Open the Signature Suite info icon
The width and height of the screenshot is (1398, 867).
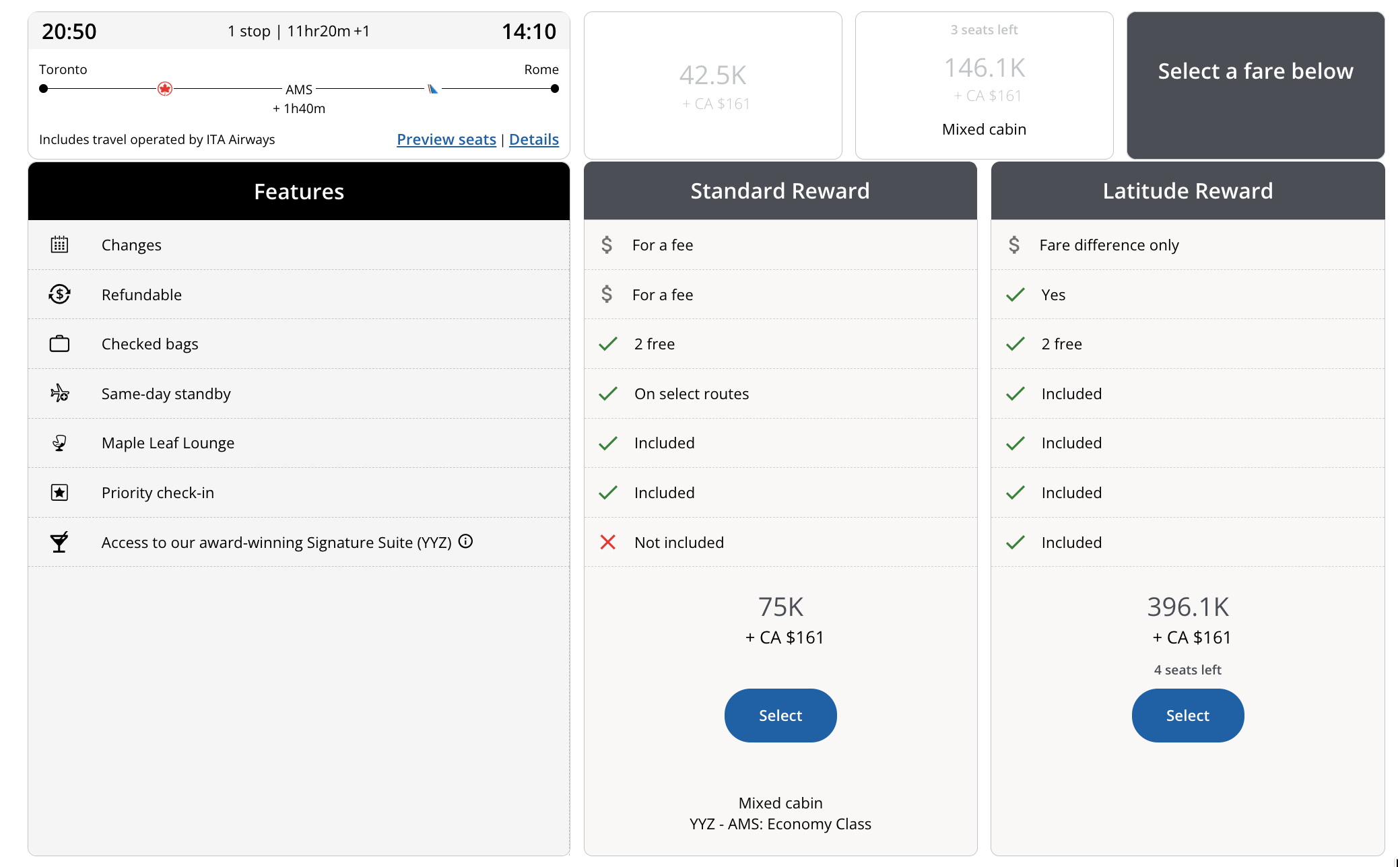coord(465,541)
